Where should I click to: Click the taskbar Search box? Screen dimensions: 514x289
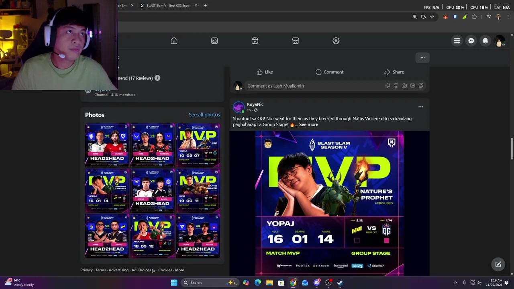[x=210, y=283]
